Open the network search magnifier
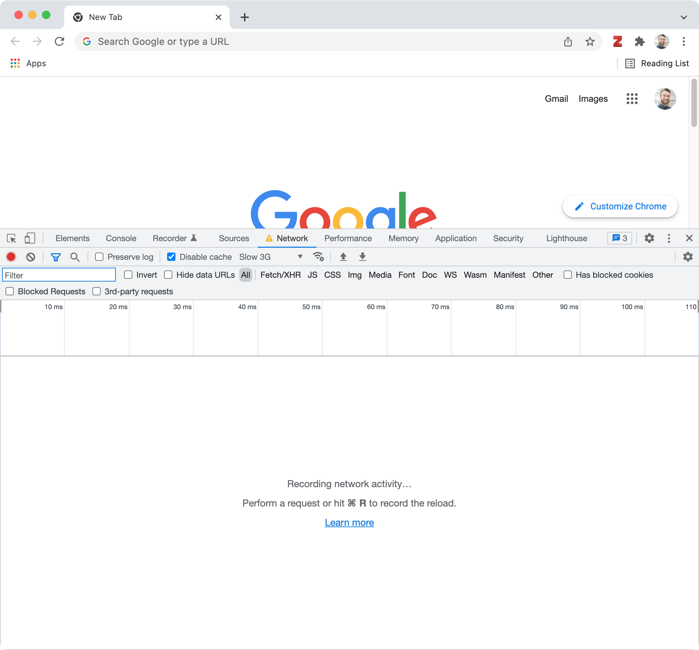The image size is (699, 650). [74, 257]
